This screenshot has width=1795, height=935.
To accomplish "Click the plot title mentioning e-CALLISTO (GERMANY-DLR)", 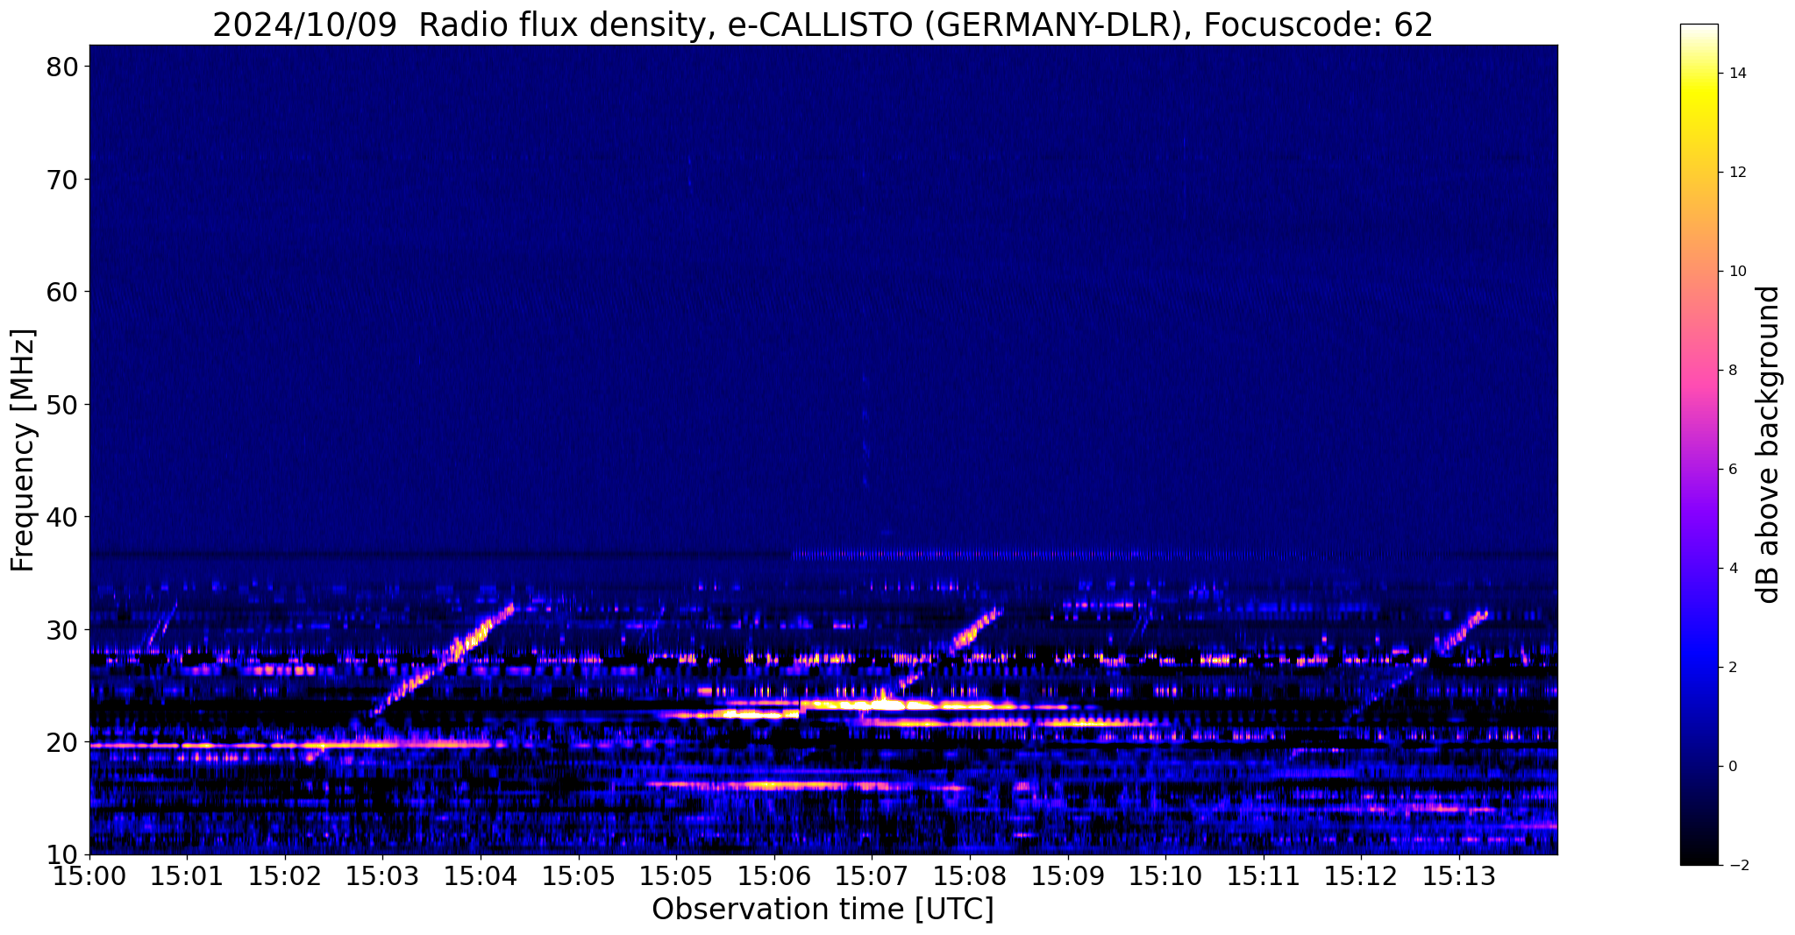I will pos(823,25).
